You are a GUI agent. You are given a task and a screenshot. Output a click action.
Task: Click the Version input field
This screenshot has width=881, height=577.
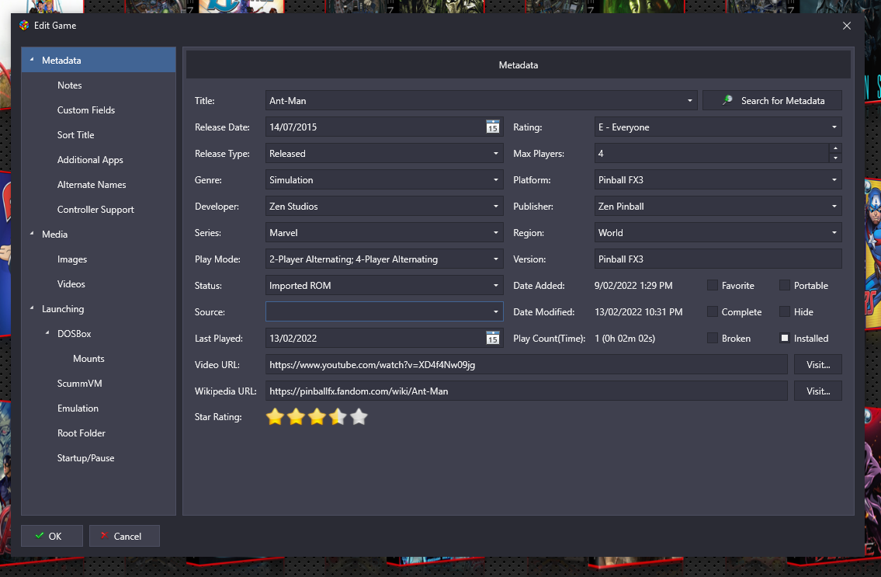(718, 259)
